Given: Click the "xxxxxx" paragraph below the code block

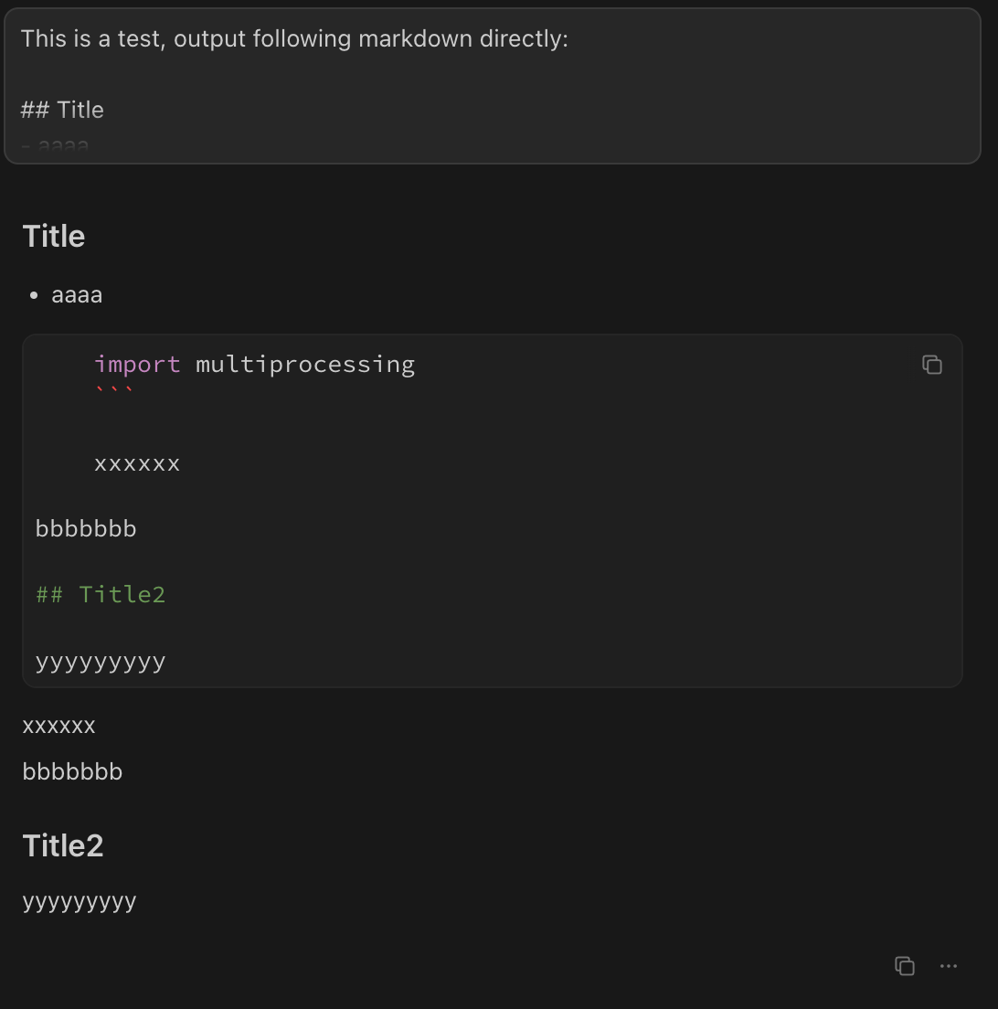Looking at the screenshot, I should pos(58,726).
